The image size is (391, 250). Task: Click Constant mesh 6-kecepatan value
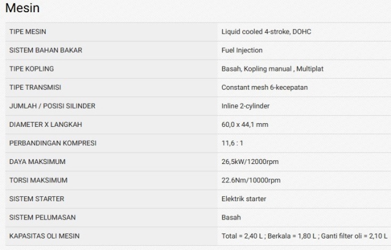[x=265, y=88]
